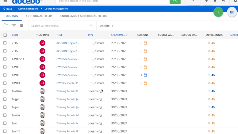Click Course management breadcrumb
The height and width of the screenshot is (134, 238).
pos(56,9)
